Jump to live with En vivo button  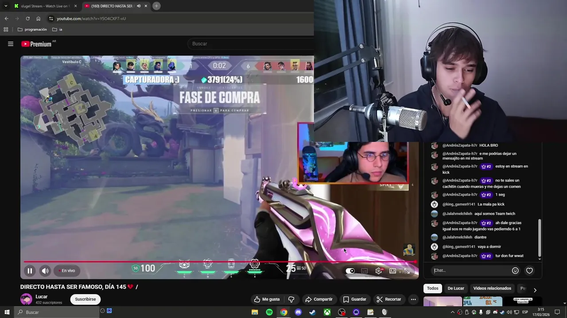[x=67, y=271]
